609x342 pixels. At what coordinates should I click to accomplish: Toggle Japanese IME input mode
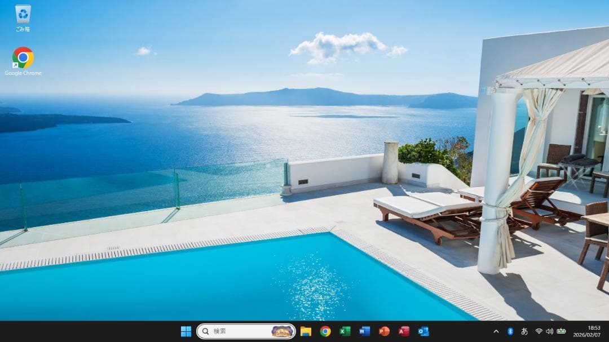click(524, 332)
